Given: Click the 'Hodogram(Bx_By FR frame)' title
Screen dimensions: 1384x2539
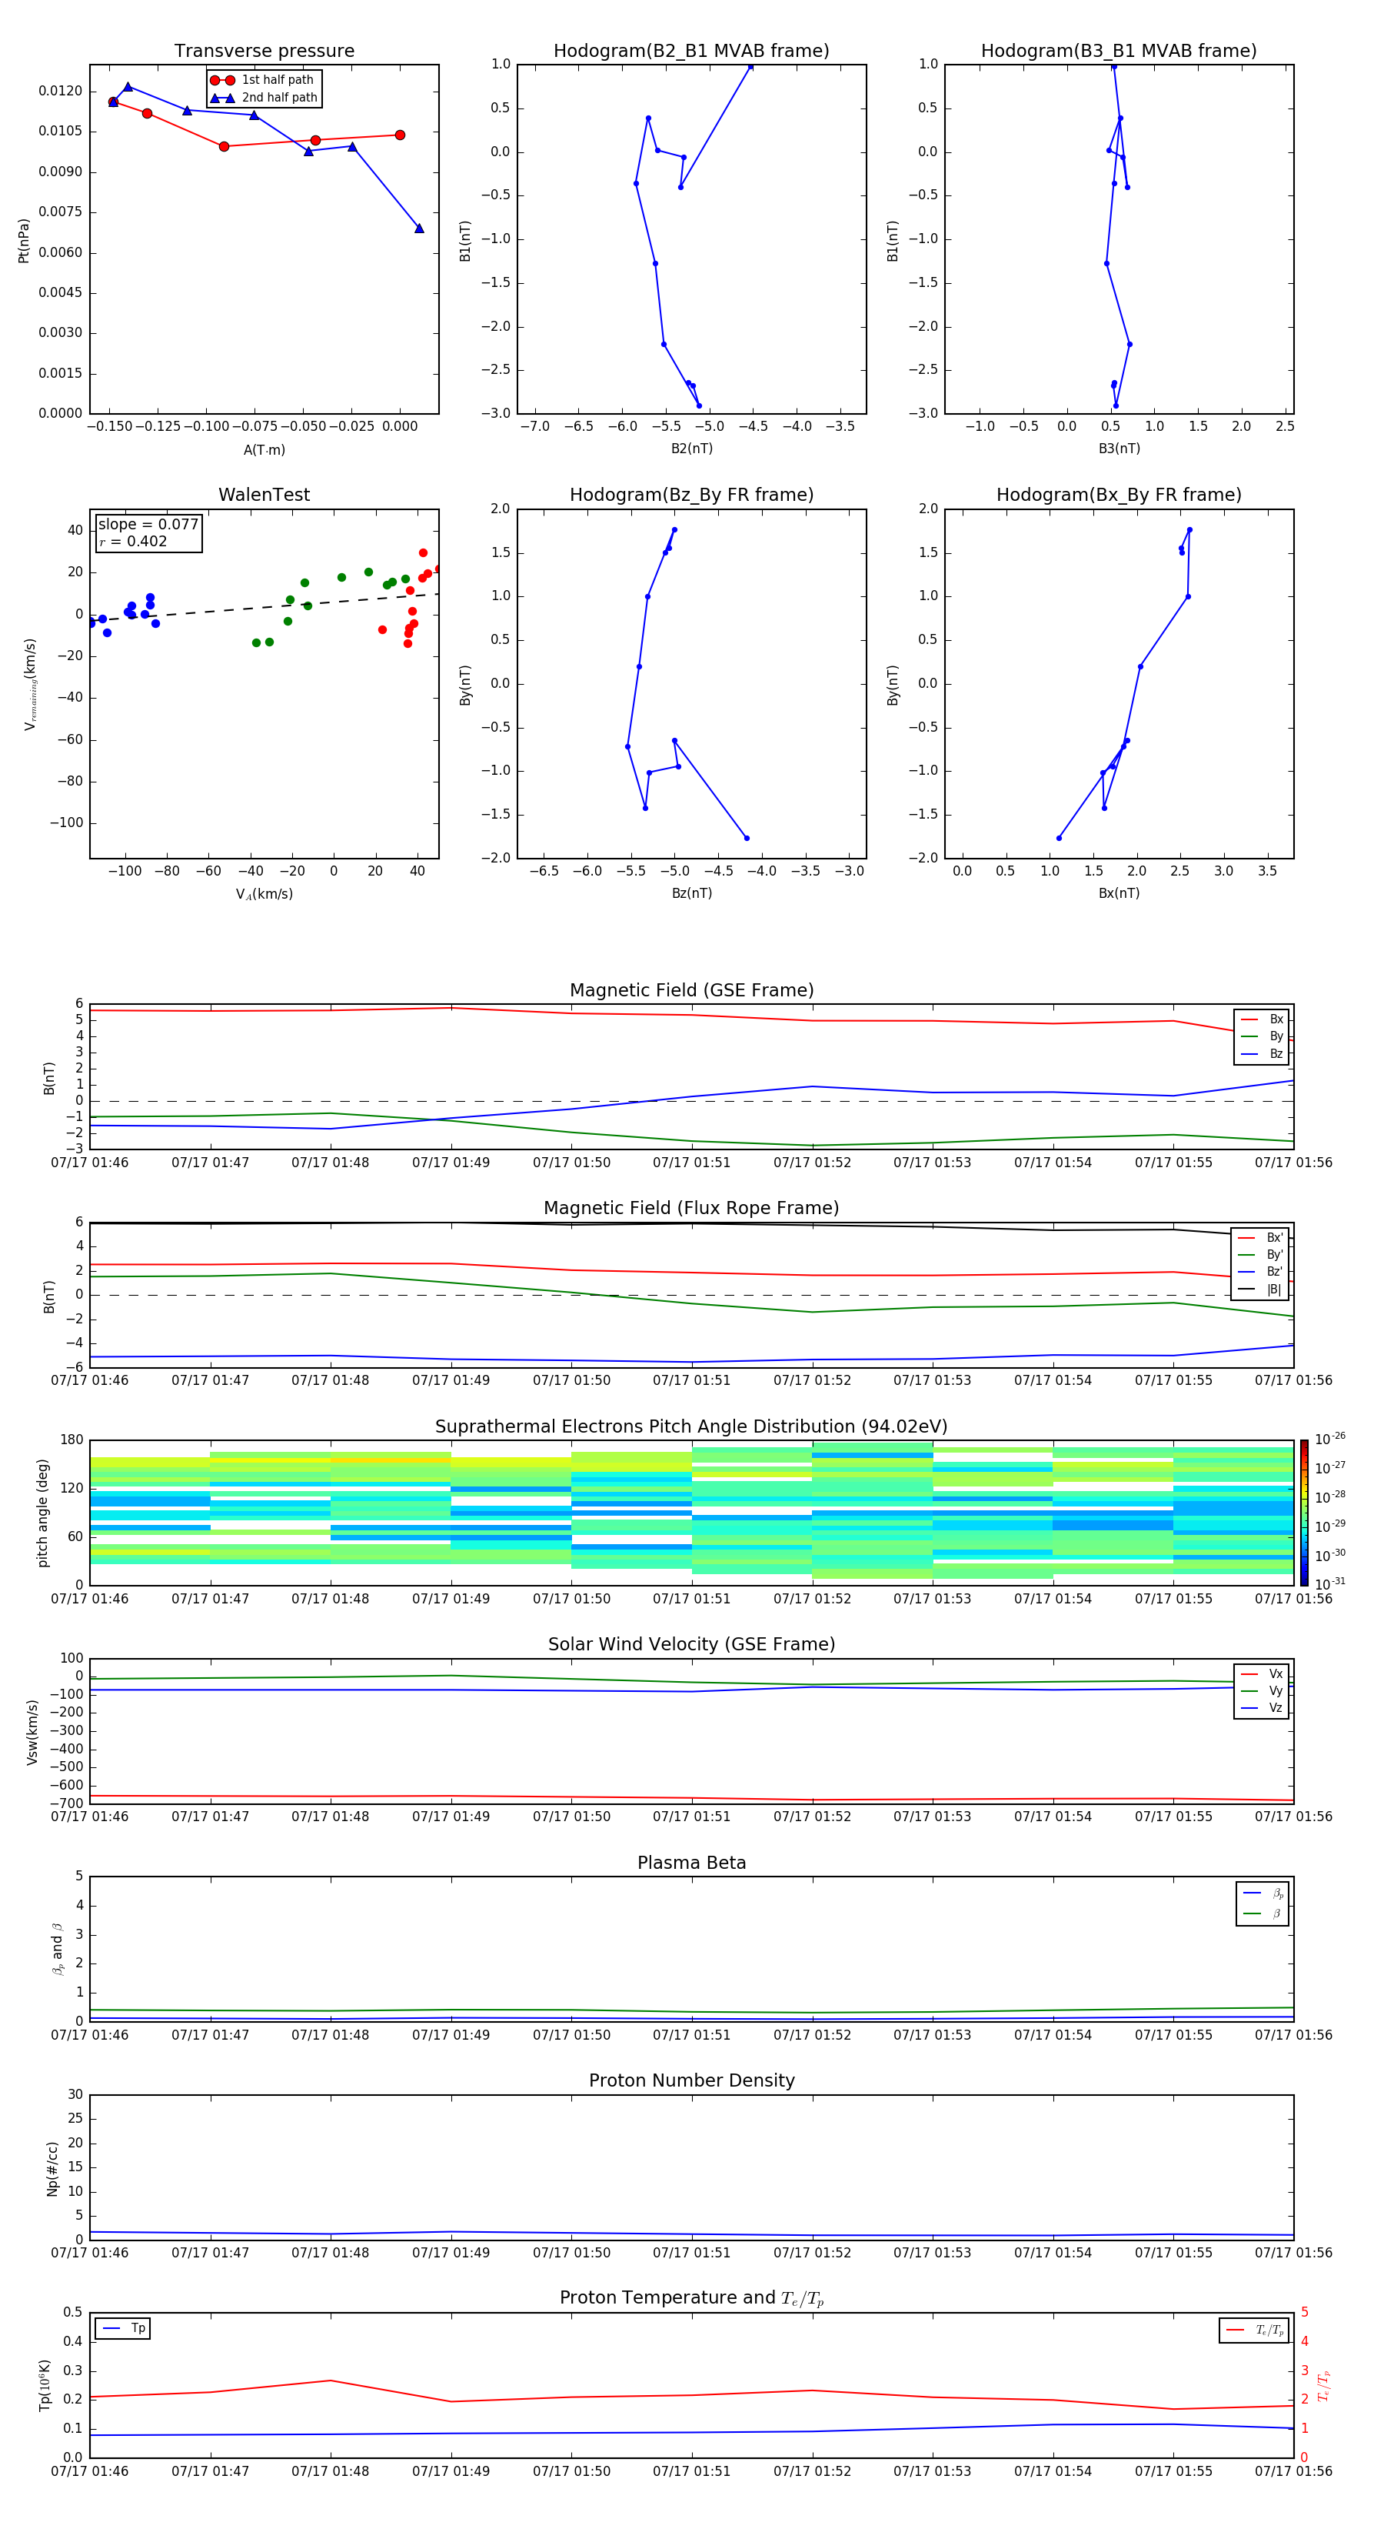Looking at the screenshot, I should pos(1119,495).
